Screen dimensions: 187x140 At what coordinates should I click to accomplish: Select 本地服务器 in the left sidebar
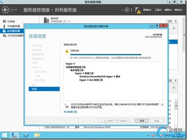point(13,26)
